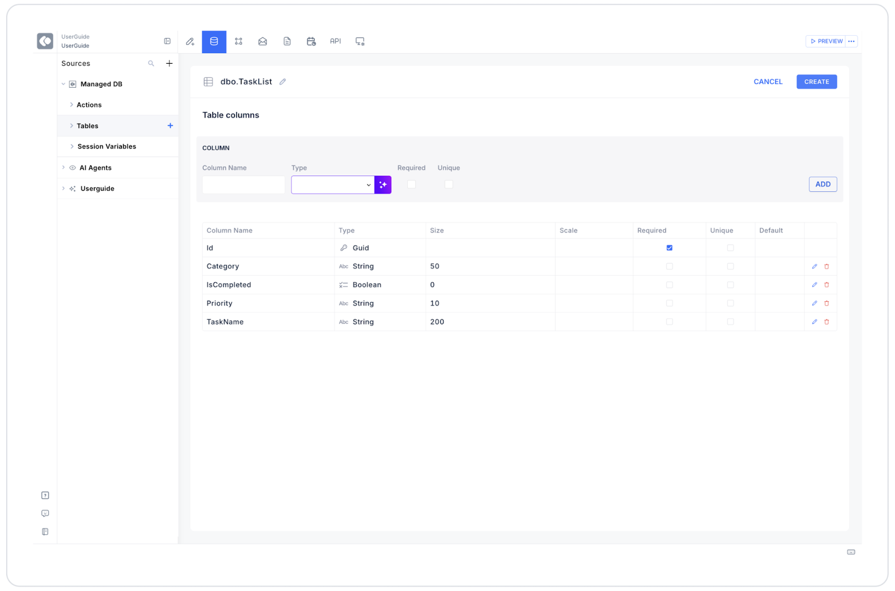Open the more options ellipsis menu

[851, 41]
